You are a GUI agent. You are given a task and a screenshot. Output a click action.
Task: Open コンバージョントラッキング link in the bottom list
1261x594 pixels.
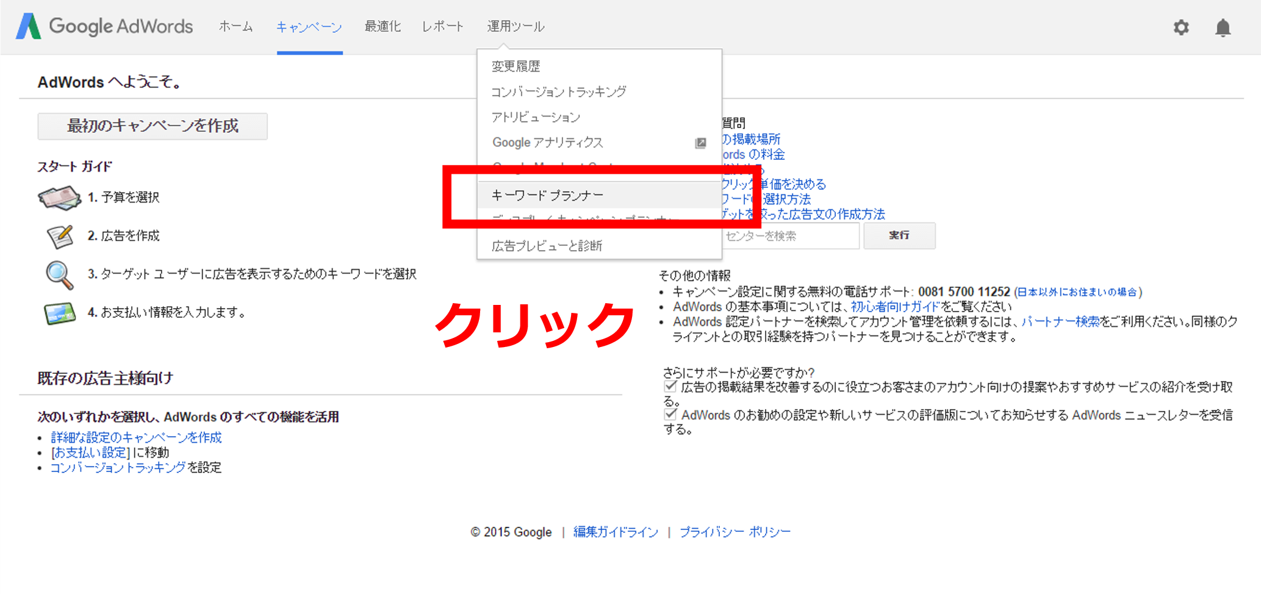[x=118, y=468]
